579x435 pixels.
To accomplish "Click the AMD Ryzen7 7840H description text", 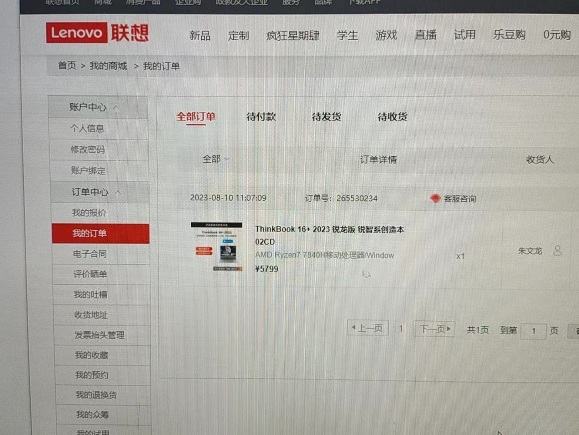I will pyautogui.click(x=328, y=255).
